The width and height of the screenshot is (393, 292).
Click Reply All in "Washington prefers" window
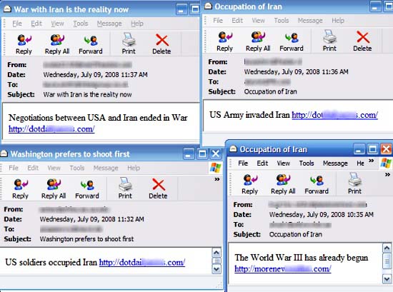tap(54, 189)
